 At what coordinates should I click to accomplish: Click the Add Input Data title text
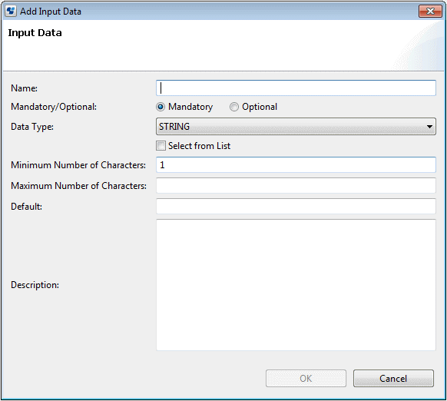[51, 12]
